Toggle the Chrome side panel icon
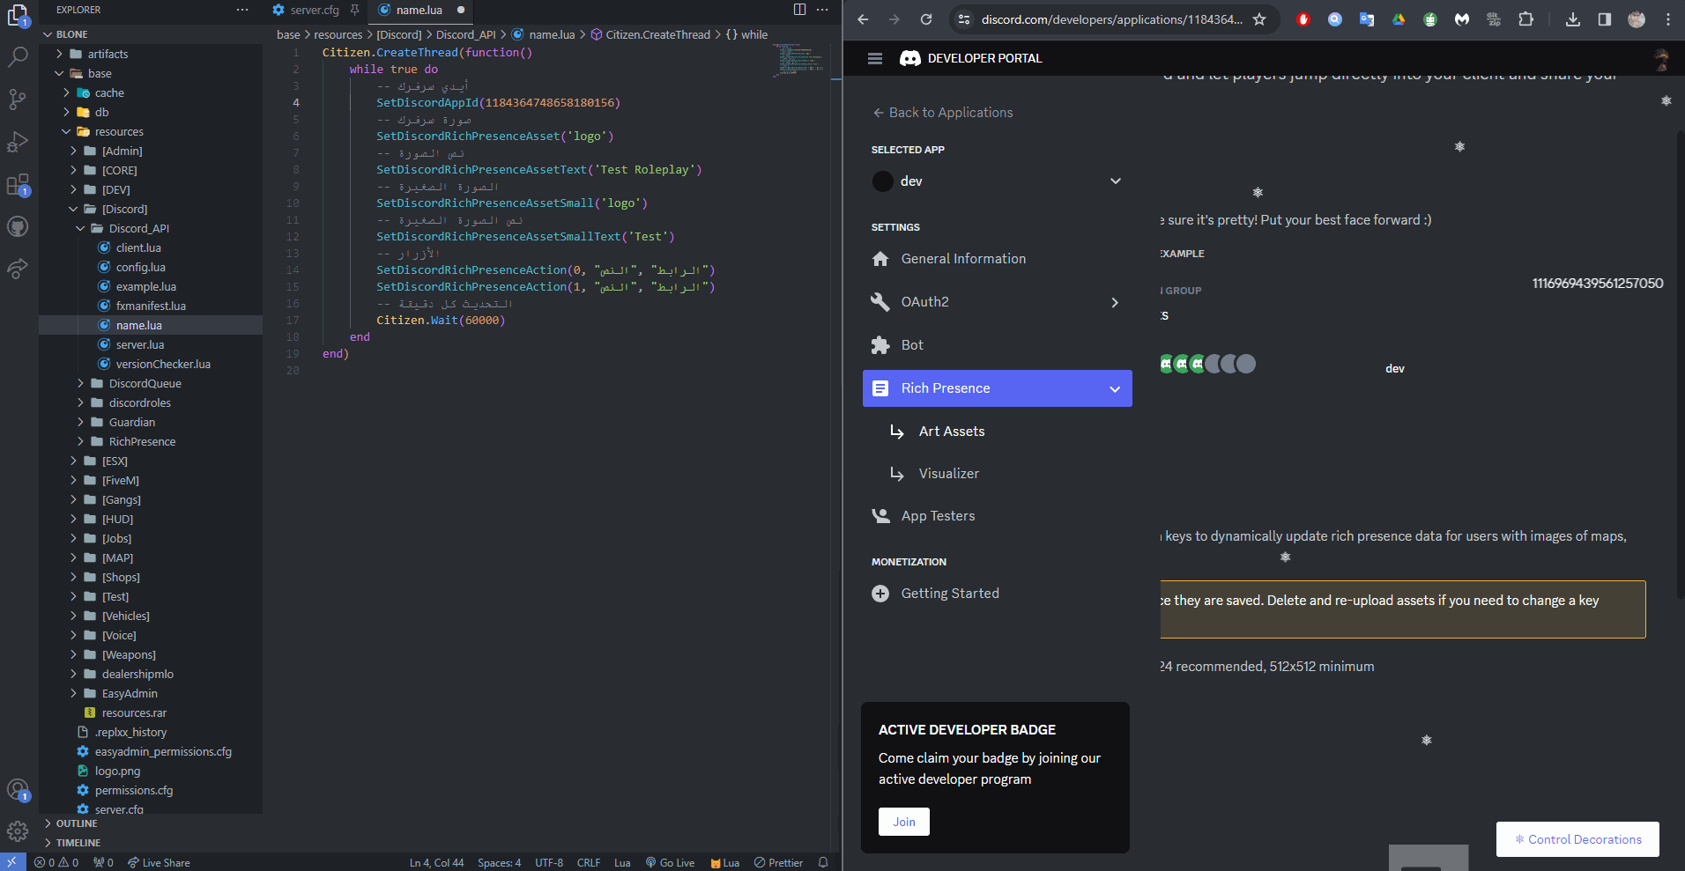This screenshot has height=871, width=1685. pyautogui.click(x=1605, y=19)
